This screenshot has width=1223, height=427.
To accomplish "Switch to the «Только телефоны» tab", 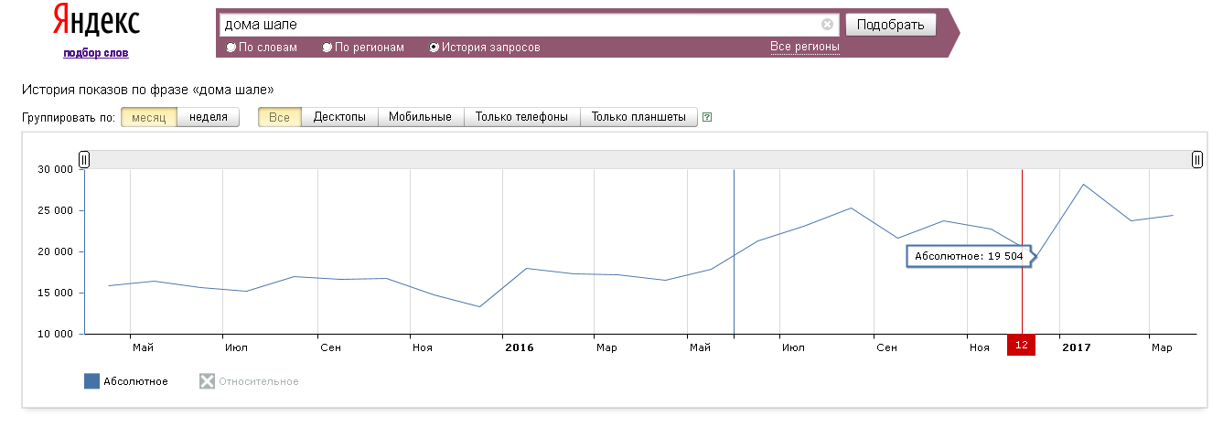I will (521, 117).
